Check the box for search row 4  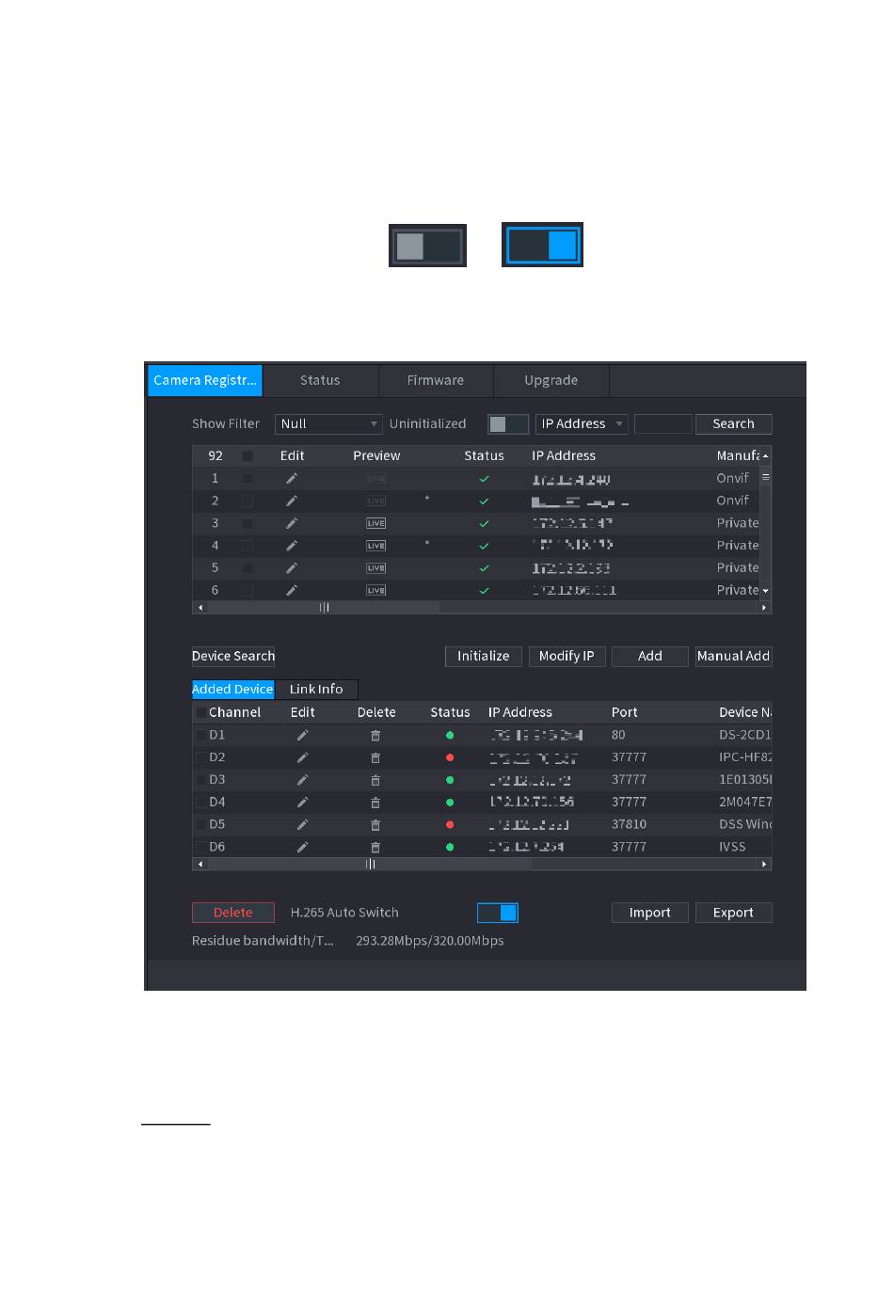[247, 546]
